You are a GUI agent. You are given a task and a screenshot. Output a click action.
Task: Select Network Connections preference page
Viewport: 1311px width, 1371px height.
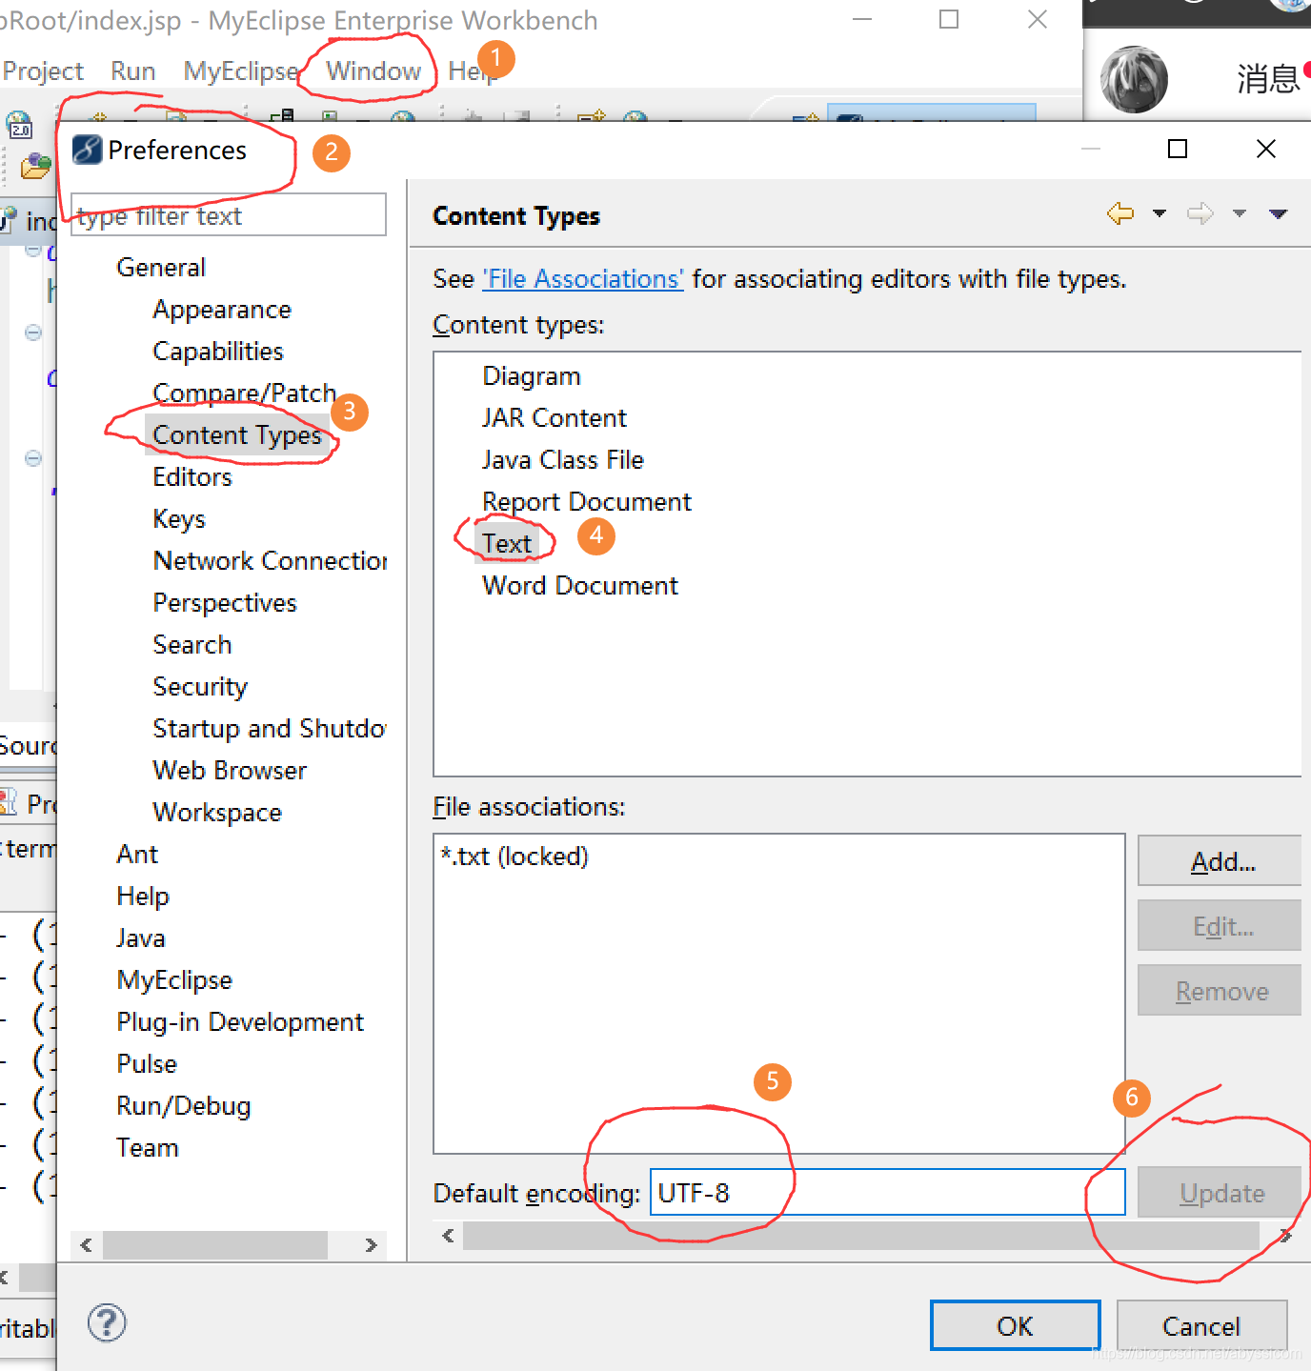[270, 560]
